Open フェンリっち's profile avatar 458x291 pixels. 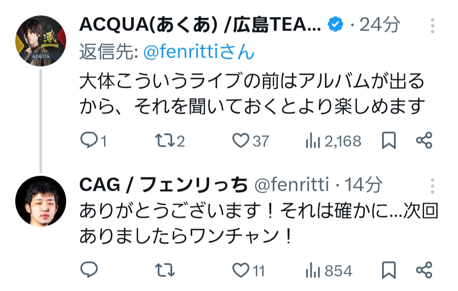[41, 201]
